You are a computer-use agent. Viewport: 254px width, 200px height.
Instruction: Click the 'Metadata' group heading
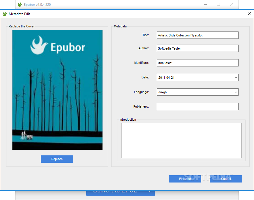(120, 26)
